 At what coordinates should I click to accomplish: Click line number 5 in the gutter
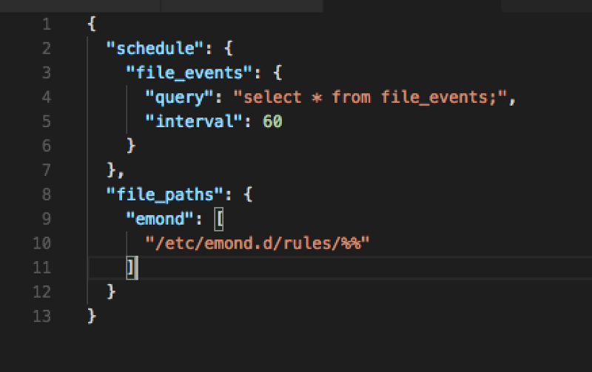47,121
